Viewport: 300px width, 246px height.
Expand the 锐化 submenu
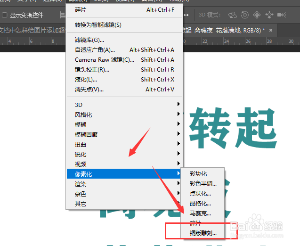point(124,154)
